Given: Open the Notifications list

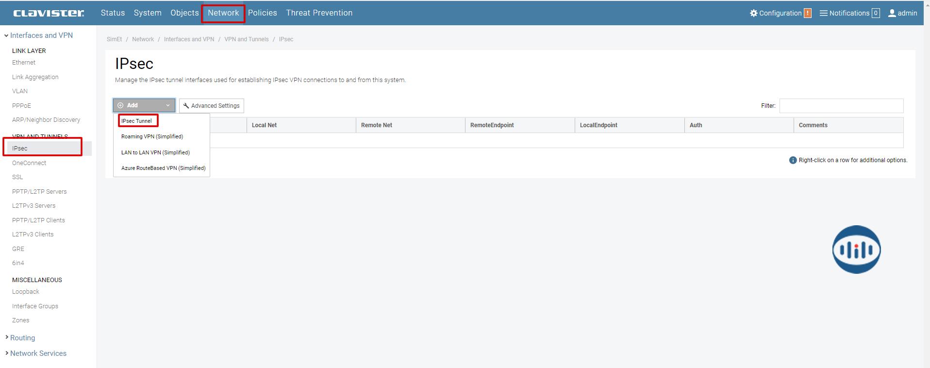Looking at the screenshot, I should (x=849, y=13).
